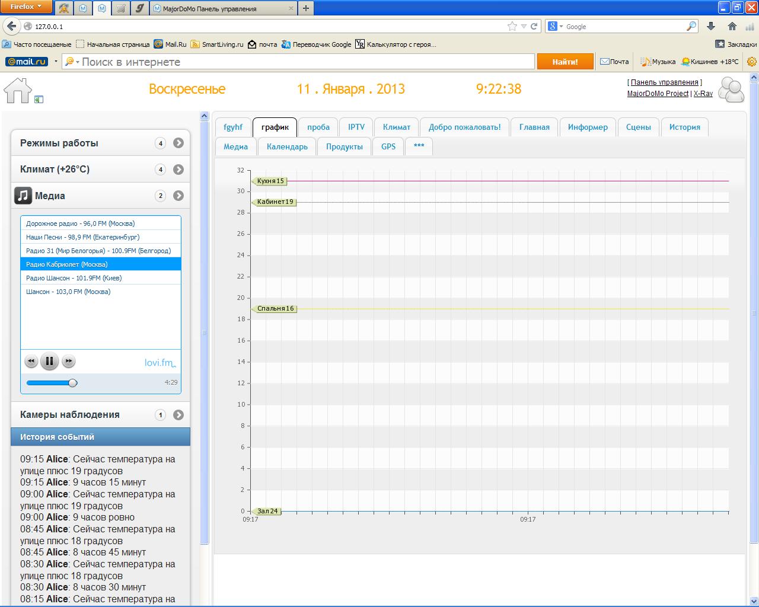
Task: Skip to the next radio station
Action: tap(69, 361)
